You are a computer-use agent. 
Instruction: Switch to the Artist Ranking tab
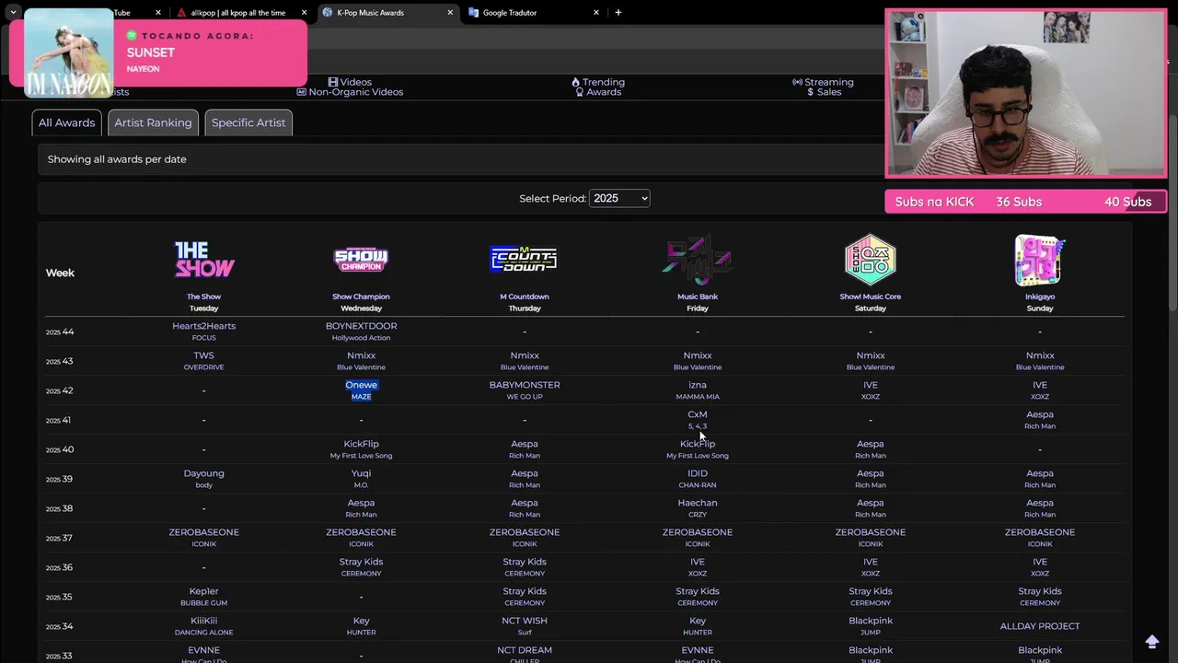click(153, 122)
